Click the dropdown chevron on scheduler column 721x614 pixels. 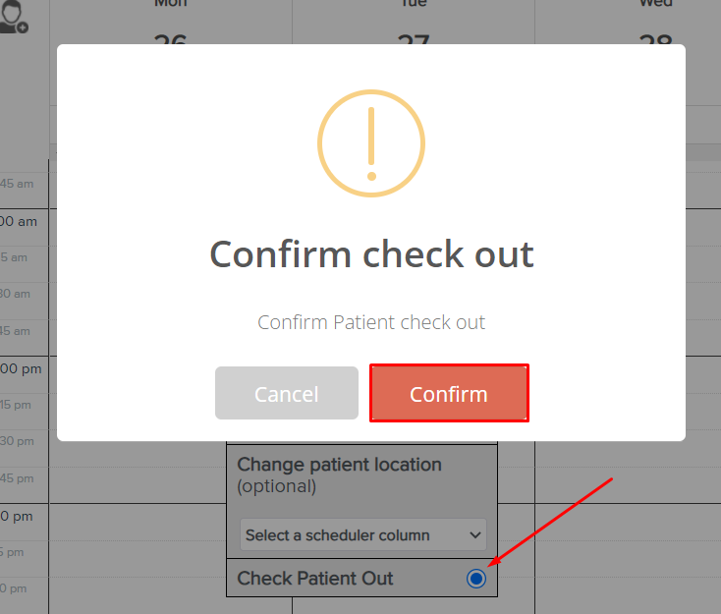[475, 535]
